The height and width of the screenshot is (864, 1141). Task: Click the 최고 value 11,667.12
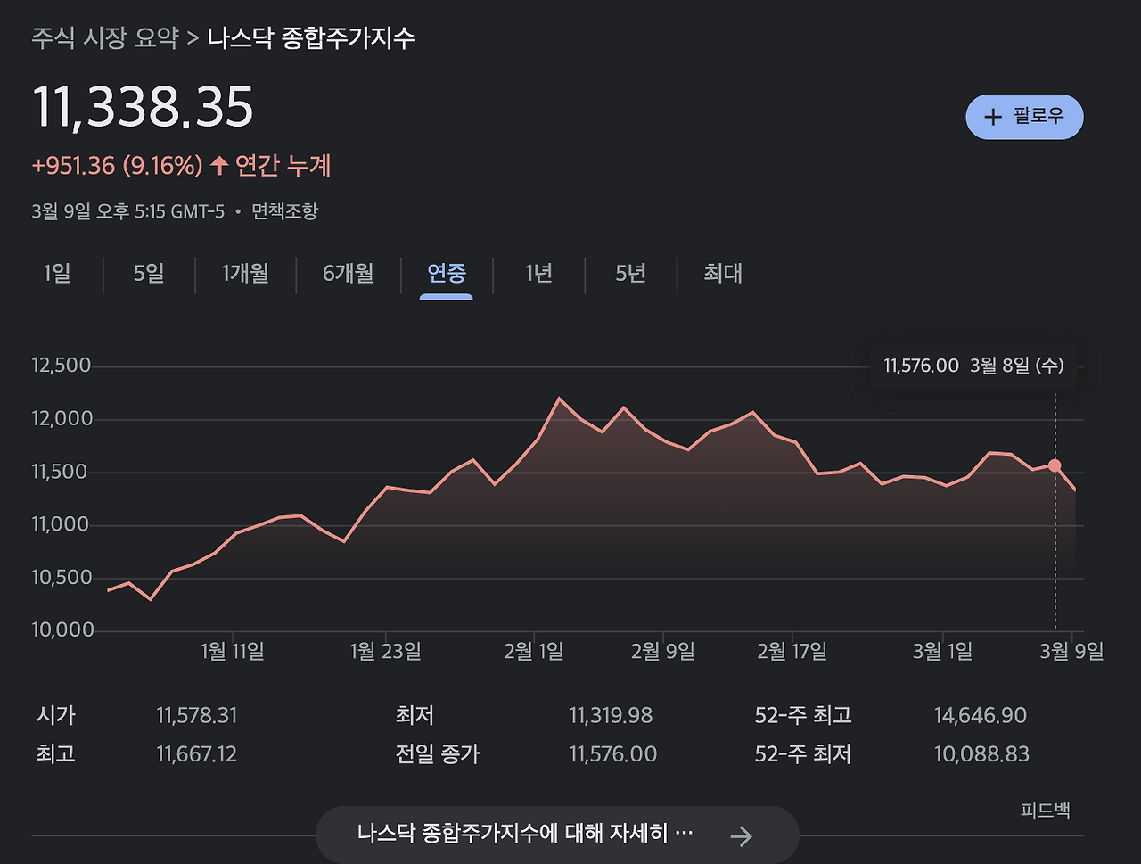(x=197, y=754)
